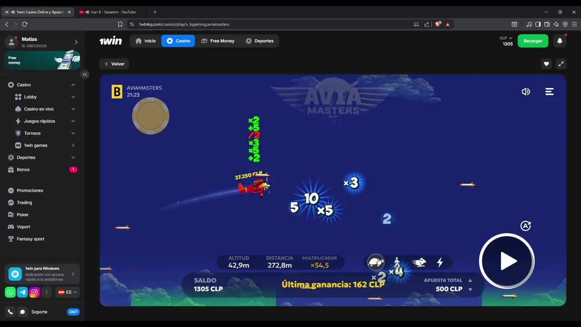Open the CLP currency dropdown
Viewport: 581px width, 327px height.
pyautogui.click(x=506, y=38)
